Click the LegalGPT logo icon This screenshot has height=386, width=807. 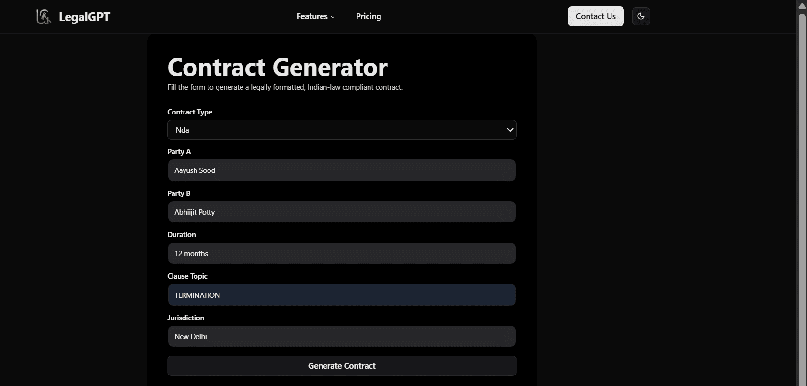(44, 17)
